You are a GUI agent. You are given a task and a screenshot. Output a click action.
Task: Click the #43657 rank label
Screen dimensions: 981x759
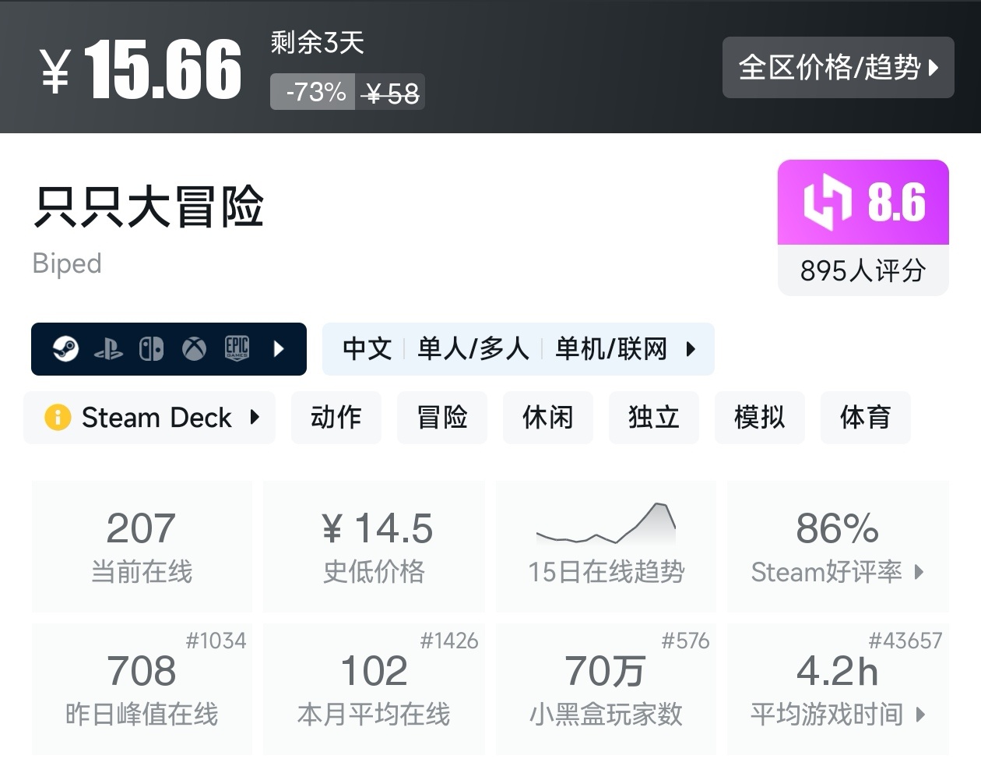point(905,641)
